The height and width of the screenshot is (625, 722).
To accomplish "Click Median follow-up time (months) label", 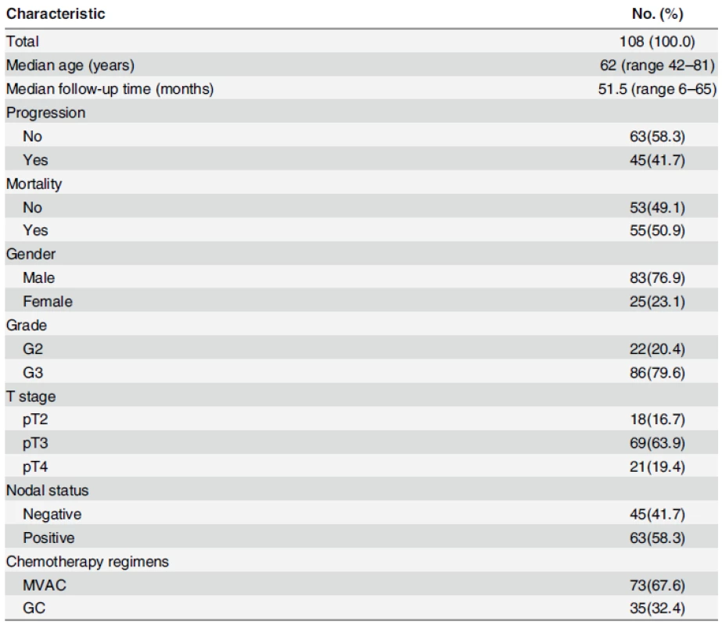I will (110, 89).
